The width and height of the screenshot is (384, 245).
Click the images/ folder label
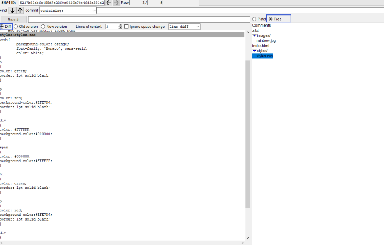263,35
